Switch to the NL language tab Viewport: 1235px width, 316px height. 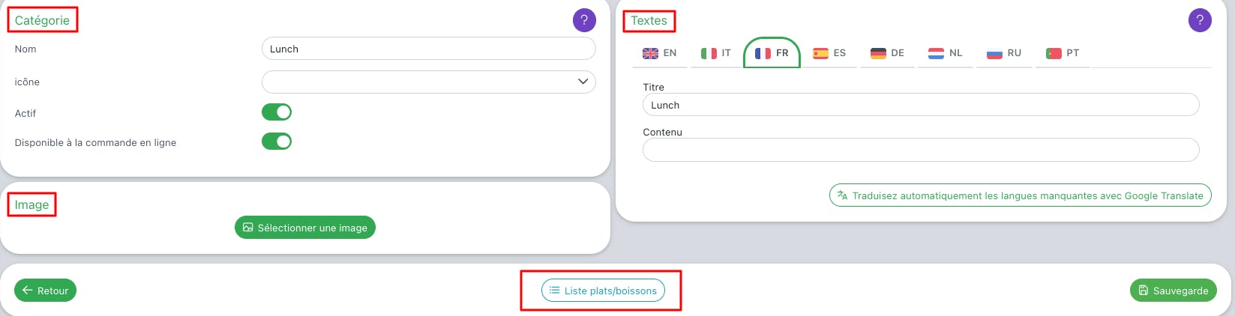(x=945, y=53)
